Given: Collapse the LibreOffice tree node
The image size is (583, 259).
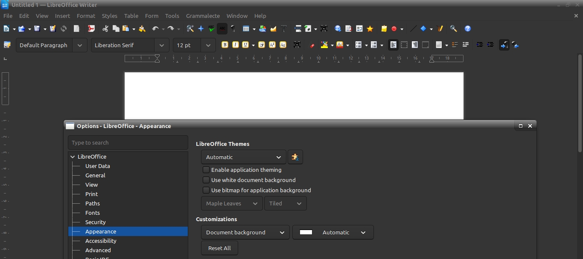Looking at the screenshot, I should point(73,157).
